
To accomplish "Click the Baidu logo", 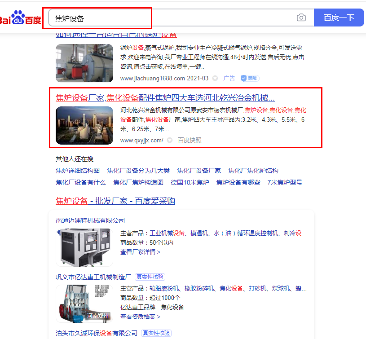I will pos(20,18).
